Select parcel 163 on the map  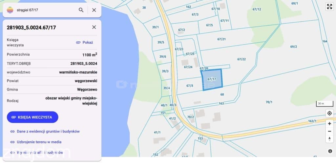[221, 104]
